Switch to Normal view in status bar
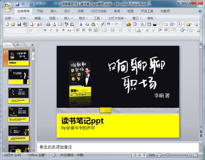 (x=135, y=155)
